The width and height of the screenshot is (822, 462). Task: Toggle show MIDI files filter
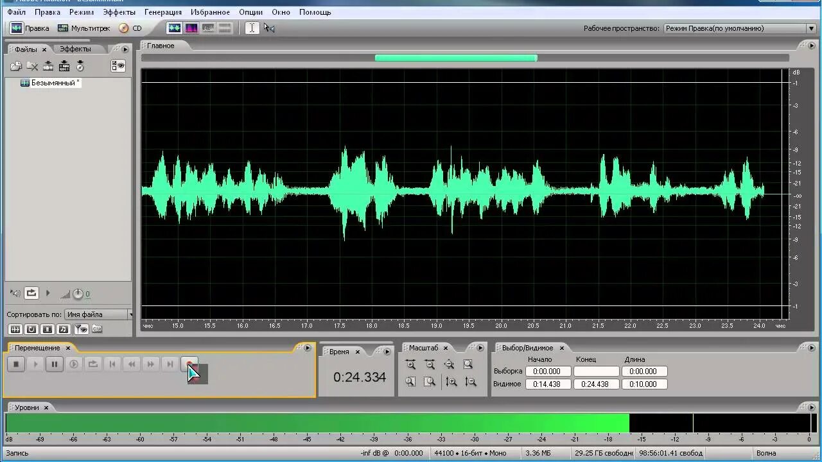64,329
